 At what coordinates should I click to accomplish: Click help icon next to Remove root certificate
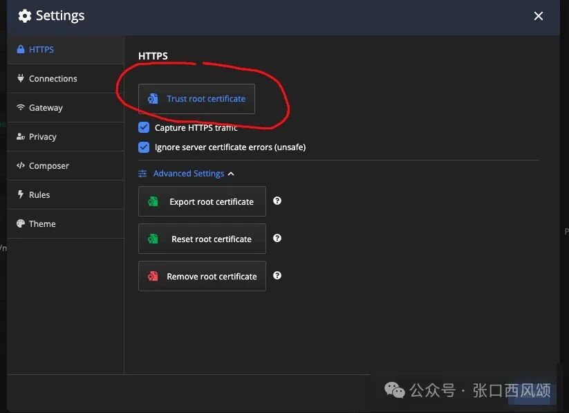277,275
